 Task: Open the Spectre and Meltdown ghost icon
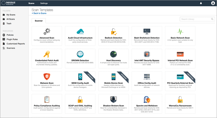[147, 99]
